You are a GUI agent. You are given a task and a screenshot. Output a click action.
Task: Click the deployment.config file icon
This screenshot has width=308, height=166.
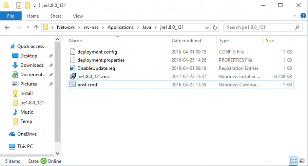73,51
